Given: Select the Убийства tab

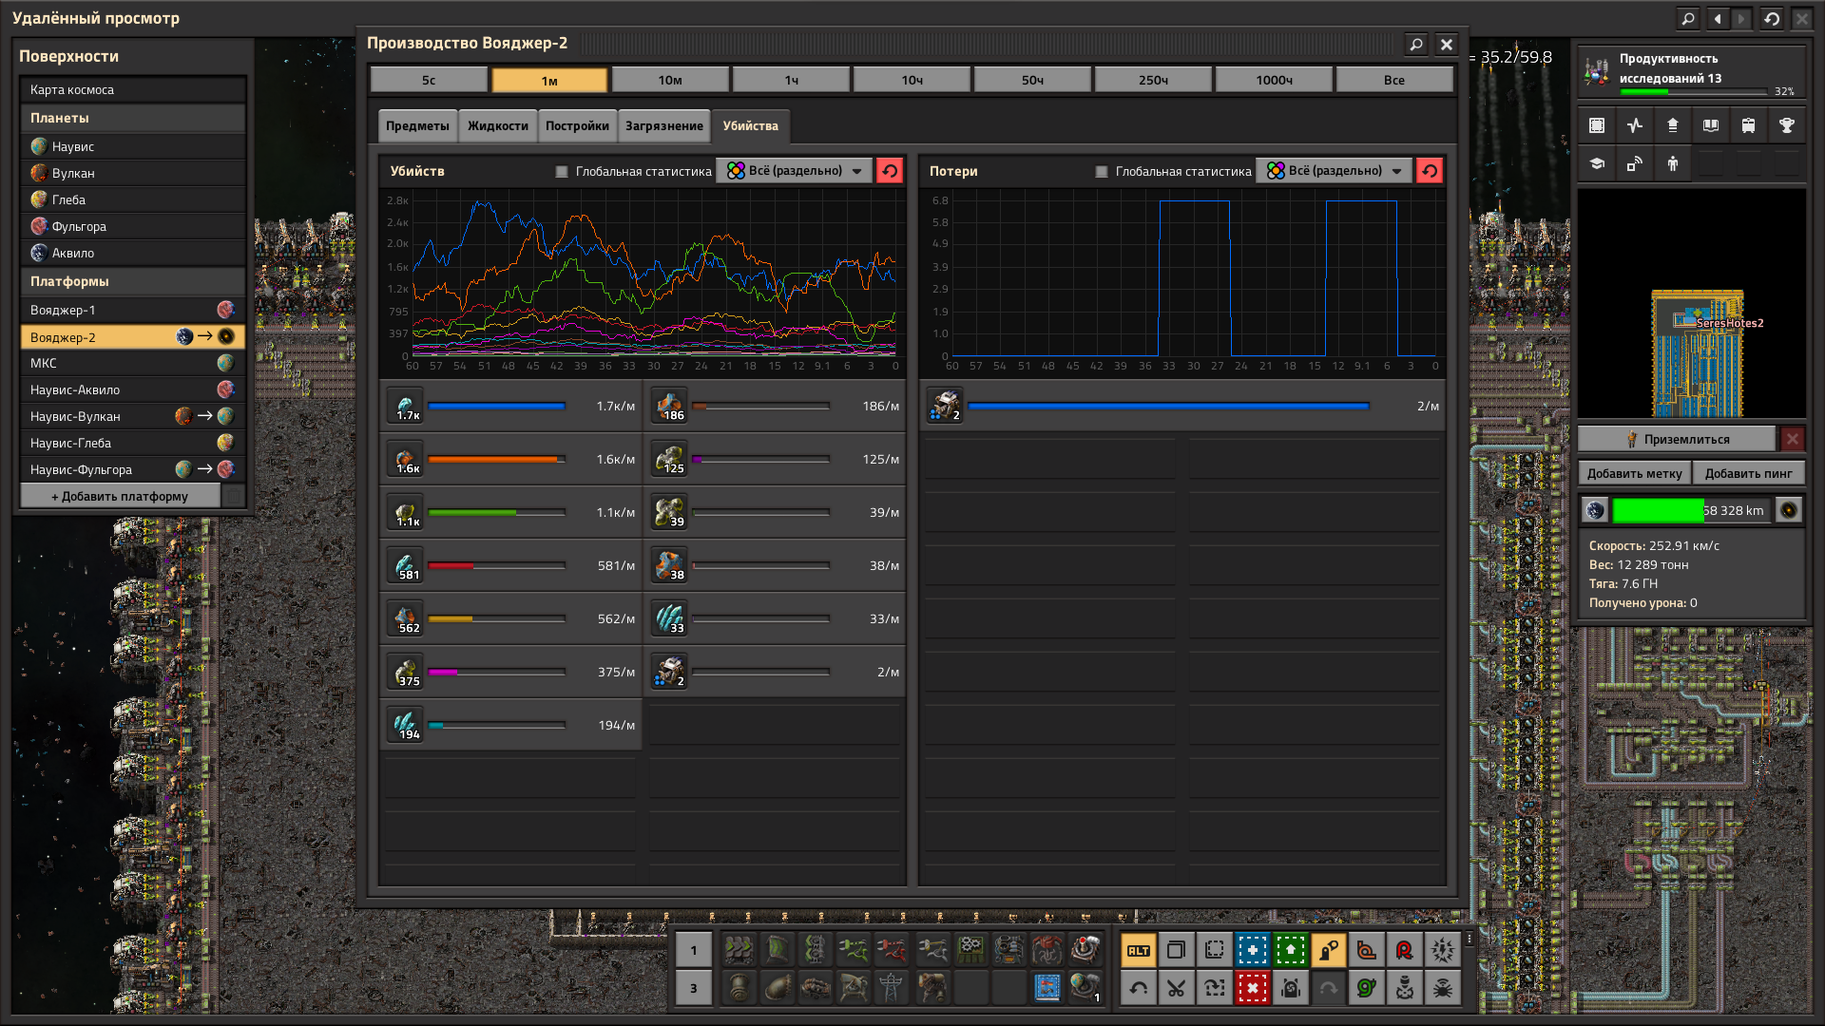Looking at the screenshot, I should [751, 126].
